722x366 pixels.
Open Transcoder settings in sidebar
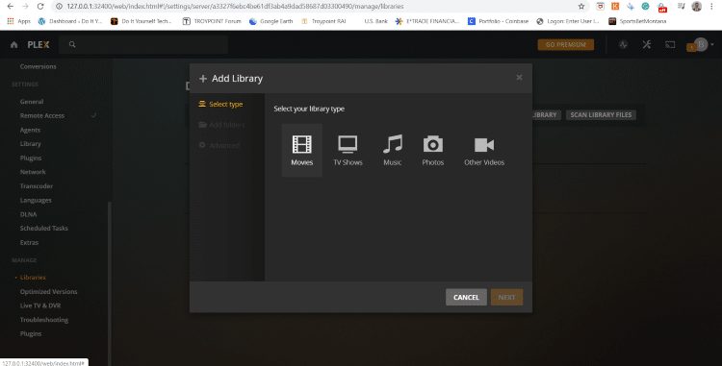(37, 186)
